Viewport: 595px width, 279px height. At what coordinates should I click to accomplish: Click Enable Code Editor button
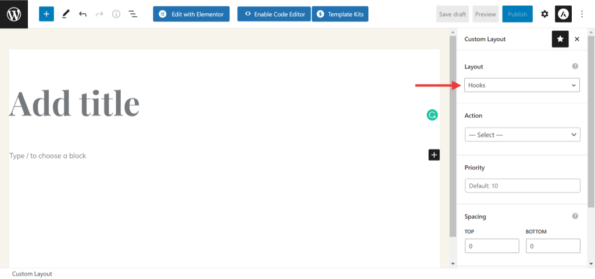(274, 15)
